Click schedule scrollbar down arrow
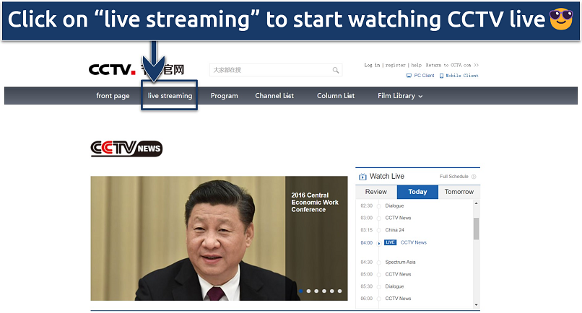 click(477, 305)
